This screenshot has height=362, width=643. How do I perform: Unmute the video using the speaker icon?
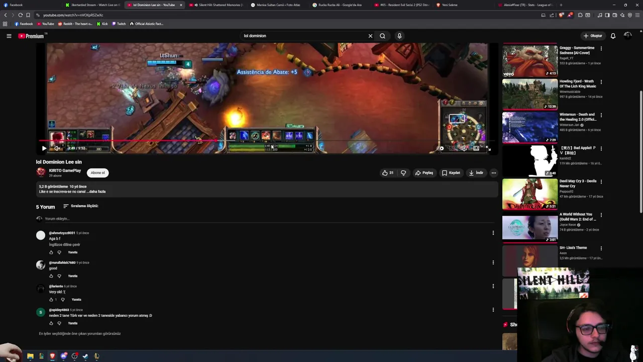[x=57, y=148]
